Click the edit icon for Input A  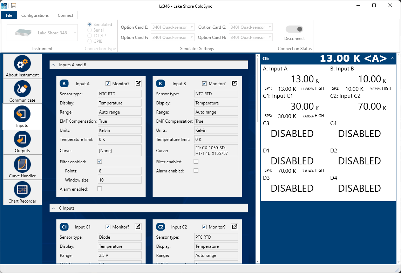[x=138, y=83]
